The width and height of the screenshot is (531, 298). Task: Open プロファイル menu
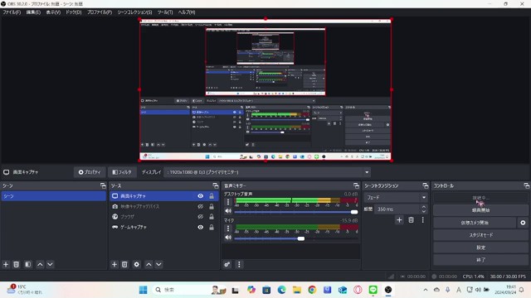[100, 12]
